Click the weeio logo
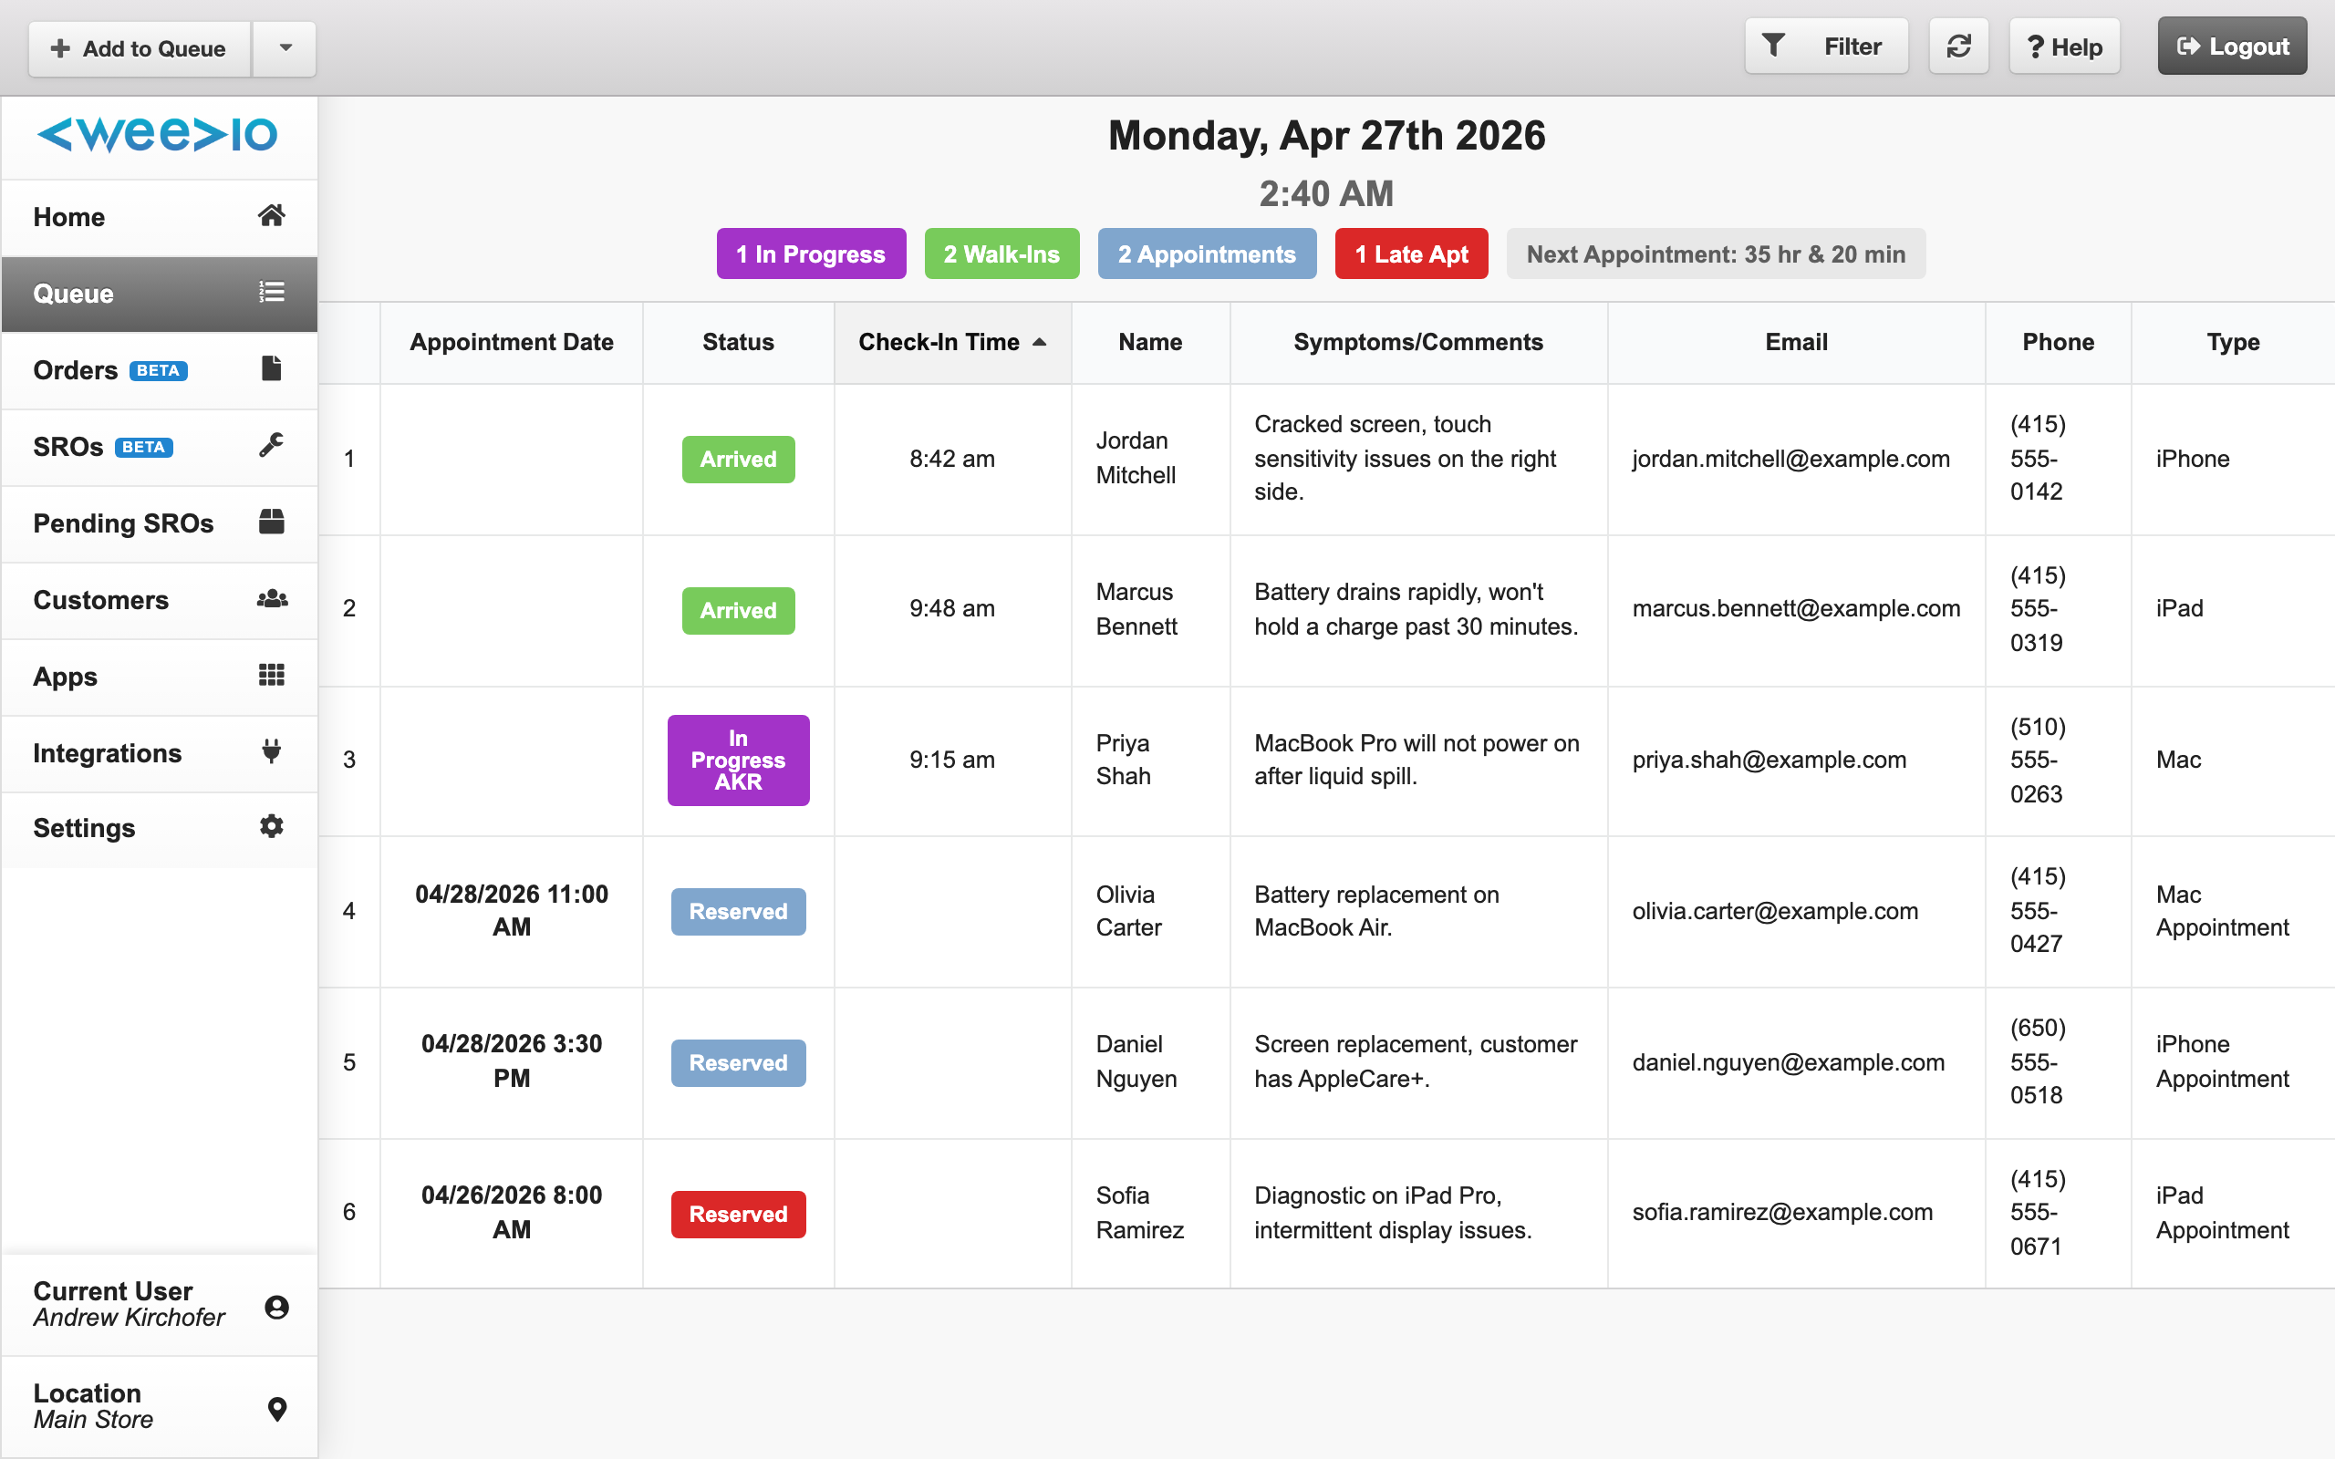 [157, 134]
